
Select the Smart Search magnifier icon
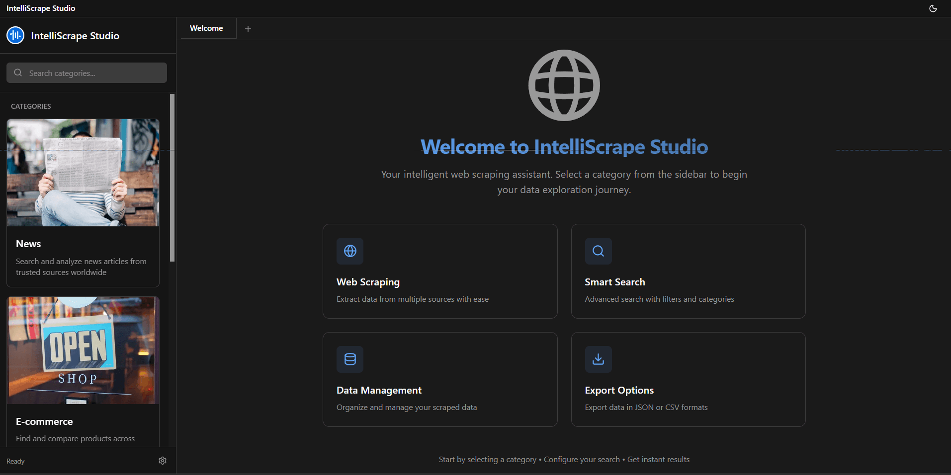[x=598, y=251]
